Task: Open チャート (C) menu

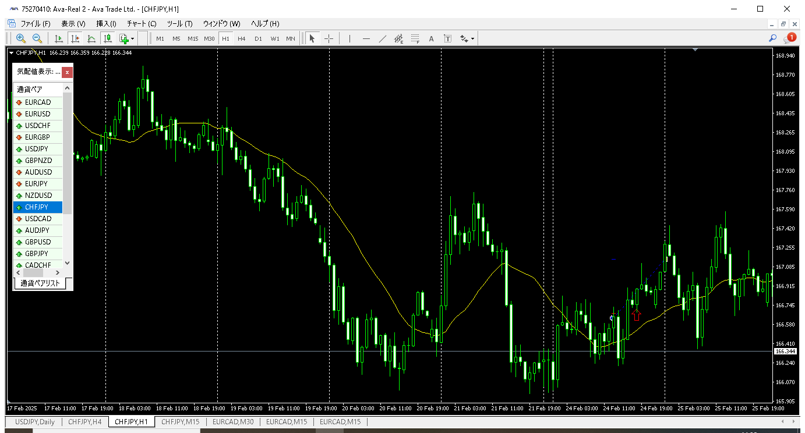Action: click(142, 24)
